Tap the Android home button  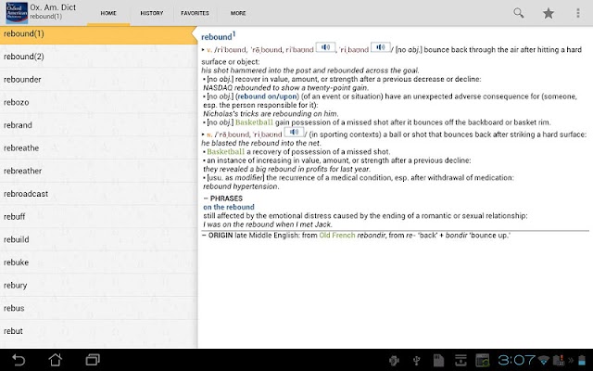point(56,360)
